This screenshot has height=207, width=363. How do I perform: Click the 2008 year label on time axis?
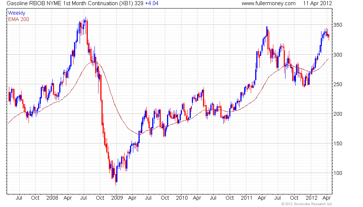52,198
